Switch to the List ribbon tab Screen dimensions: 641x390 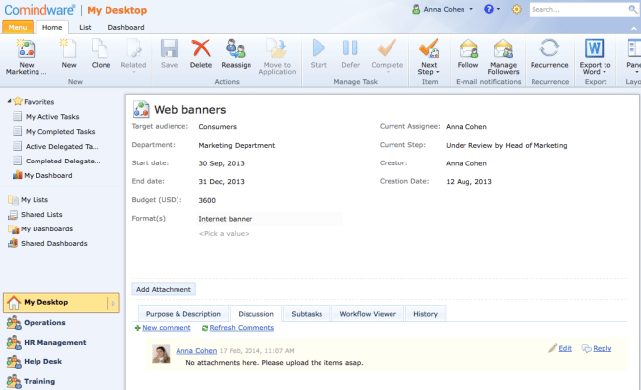85,27
